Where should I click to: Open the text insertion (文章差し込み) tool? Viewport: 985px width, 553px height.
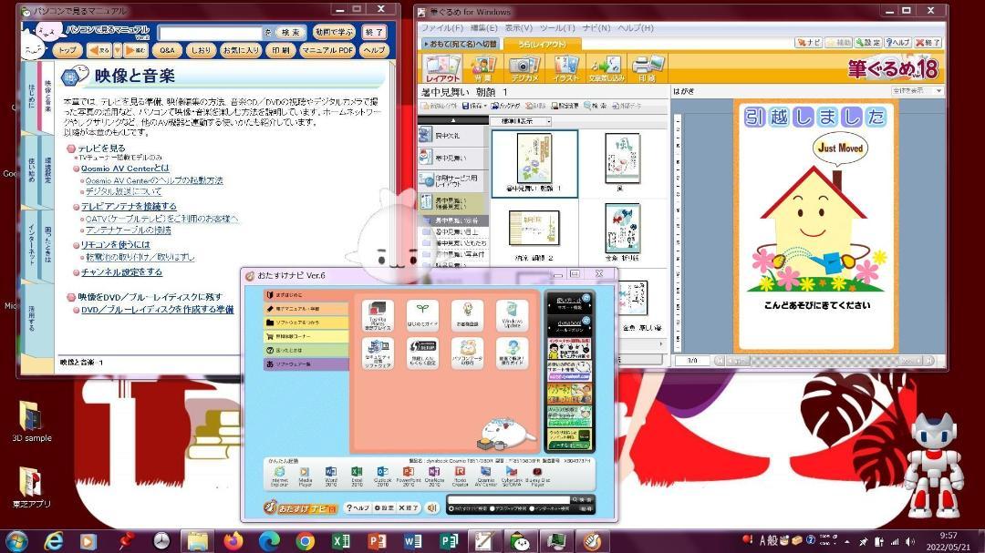[x=607, y=68]
